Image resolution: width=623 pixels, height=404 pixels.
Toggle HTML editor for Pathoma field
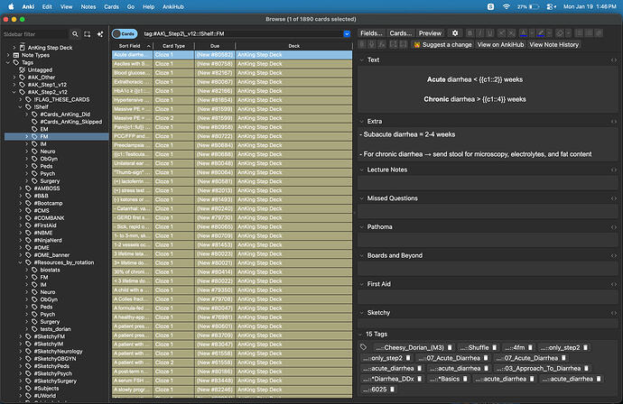(614, 227)
